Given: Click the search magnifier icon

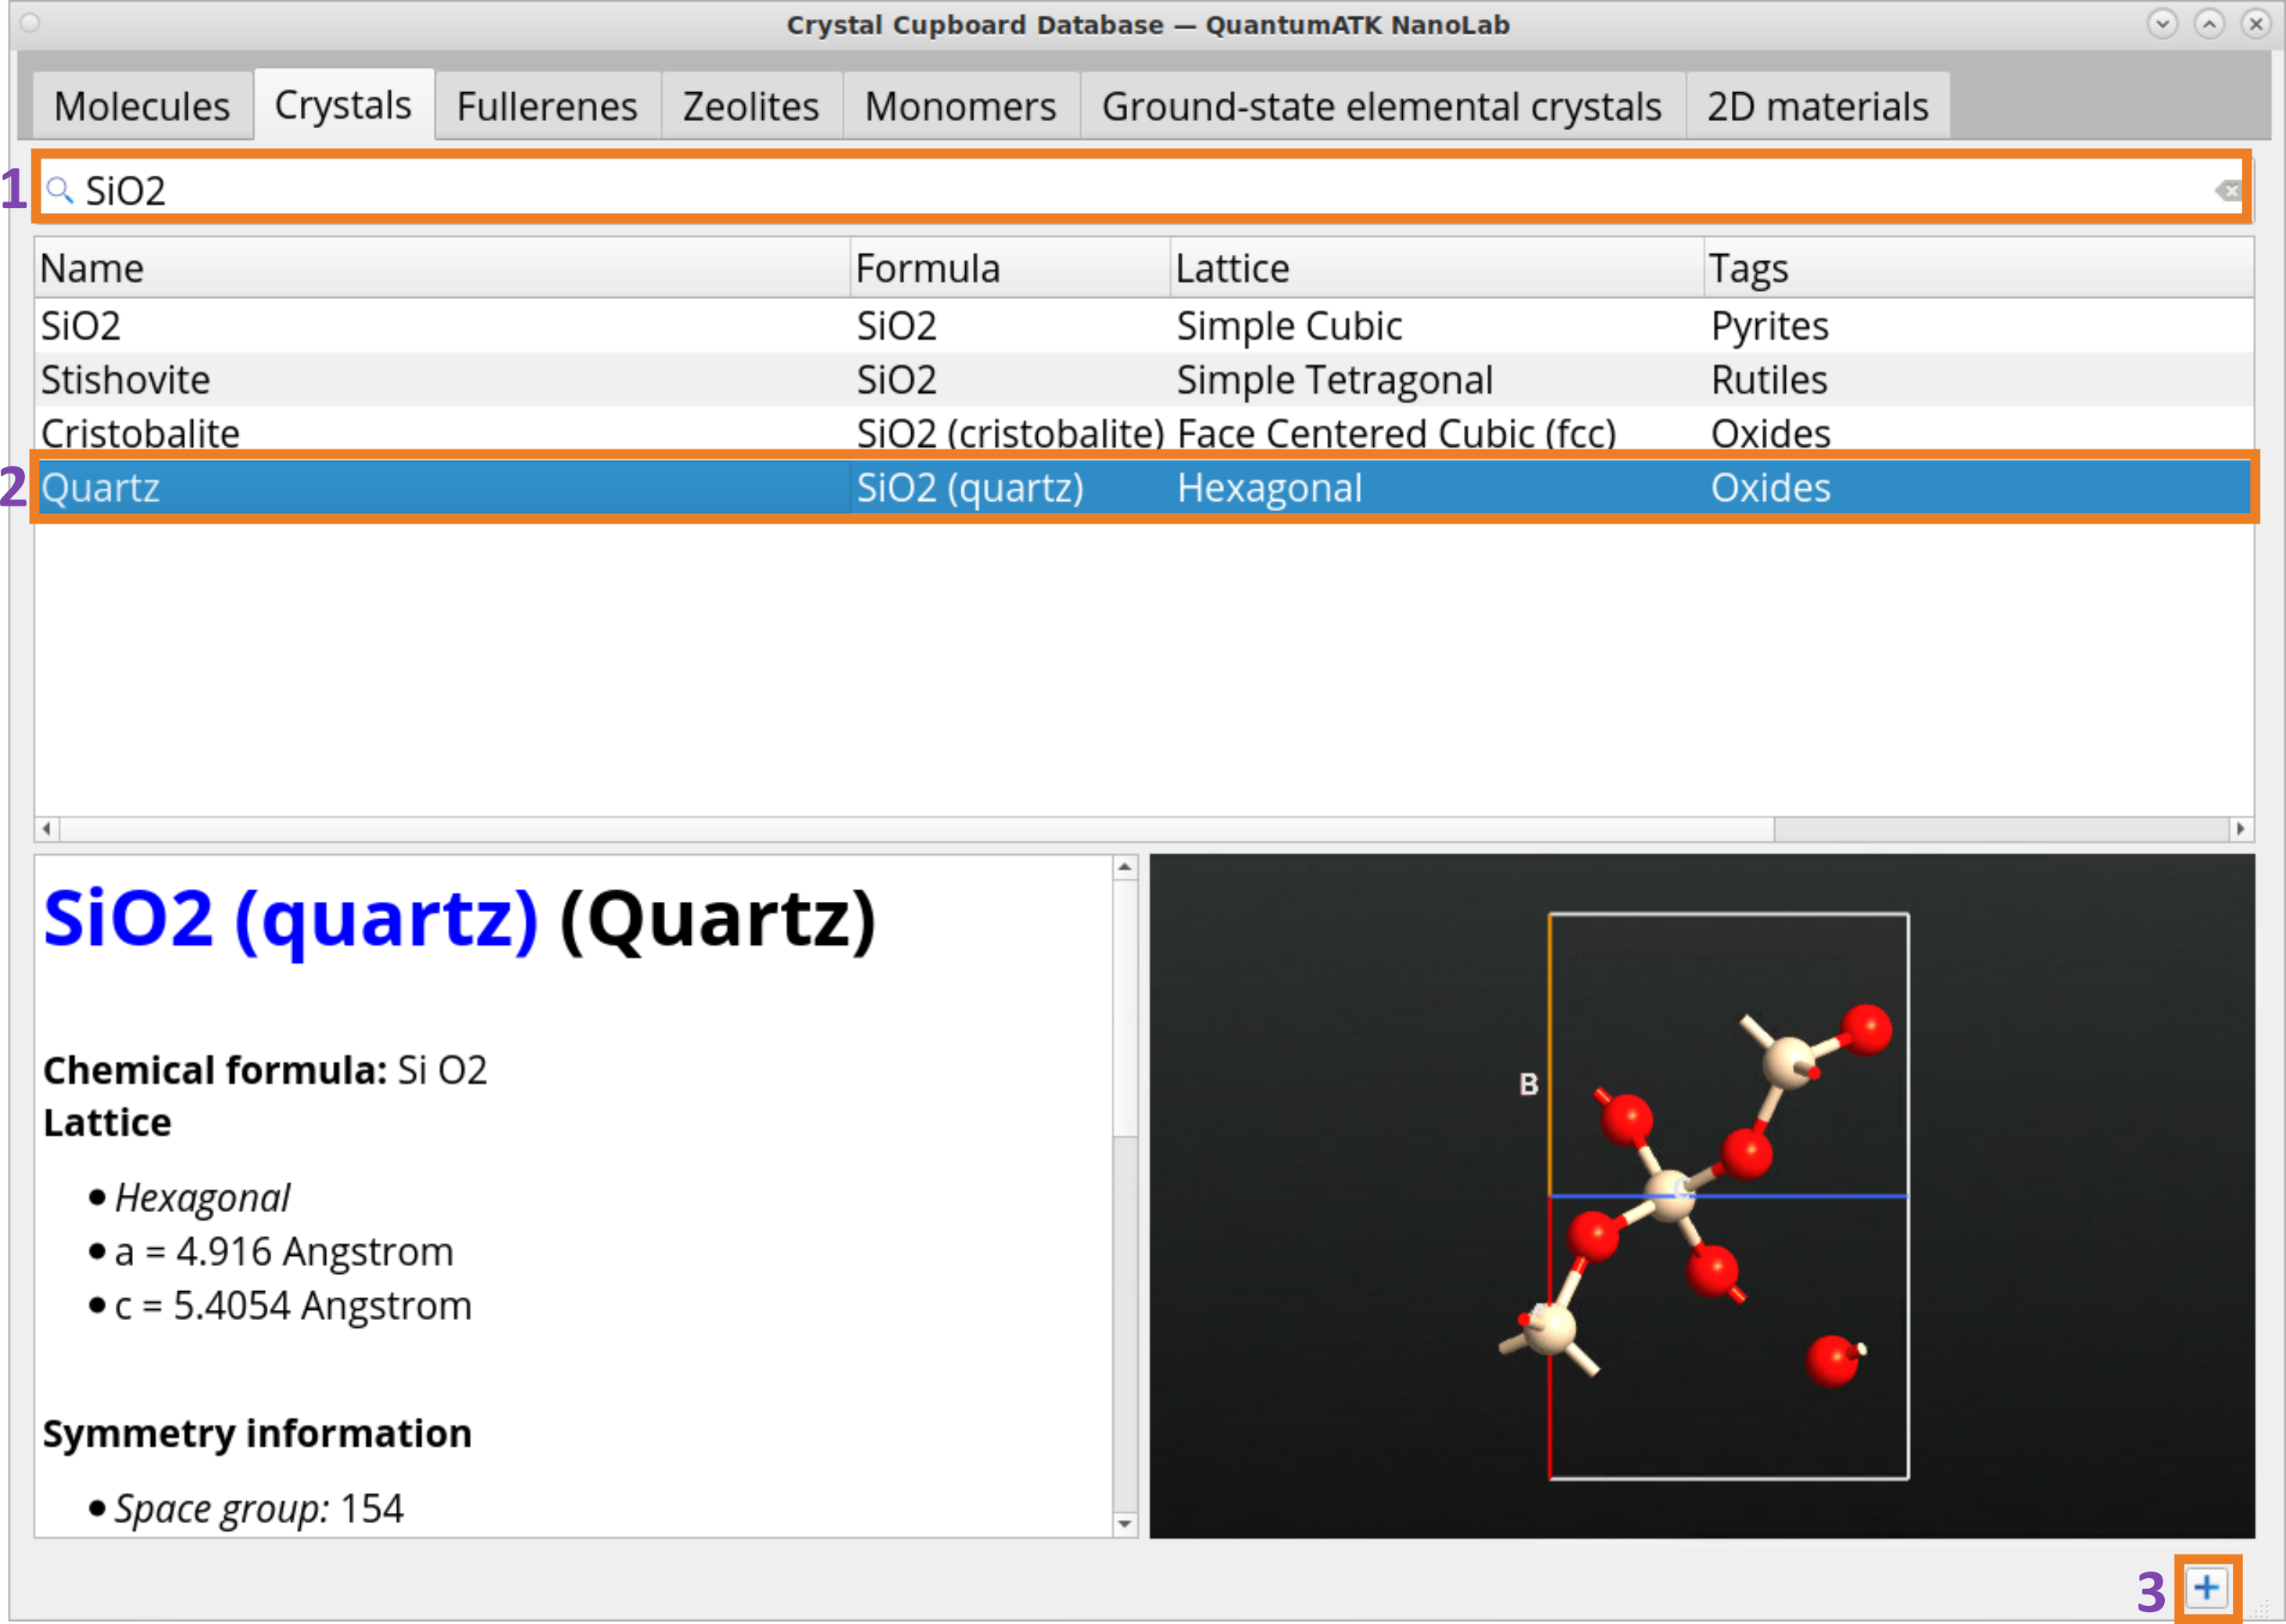Looking at the screenshot, I should tap(60, 190).
